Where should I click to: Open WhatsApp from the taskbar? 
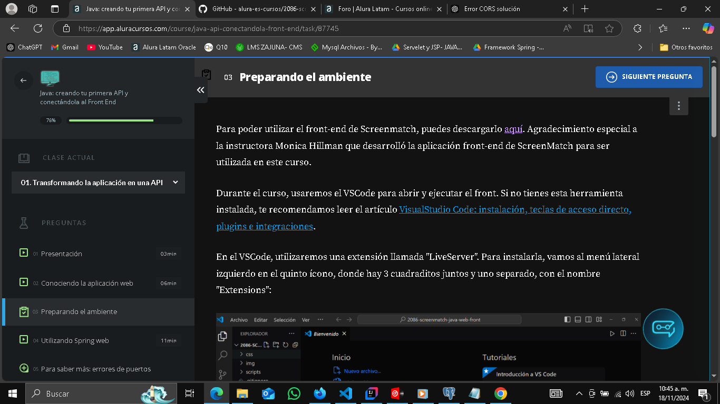294,393
